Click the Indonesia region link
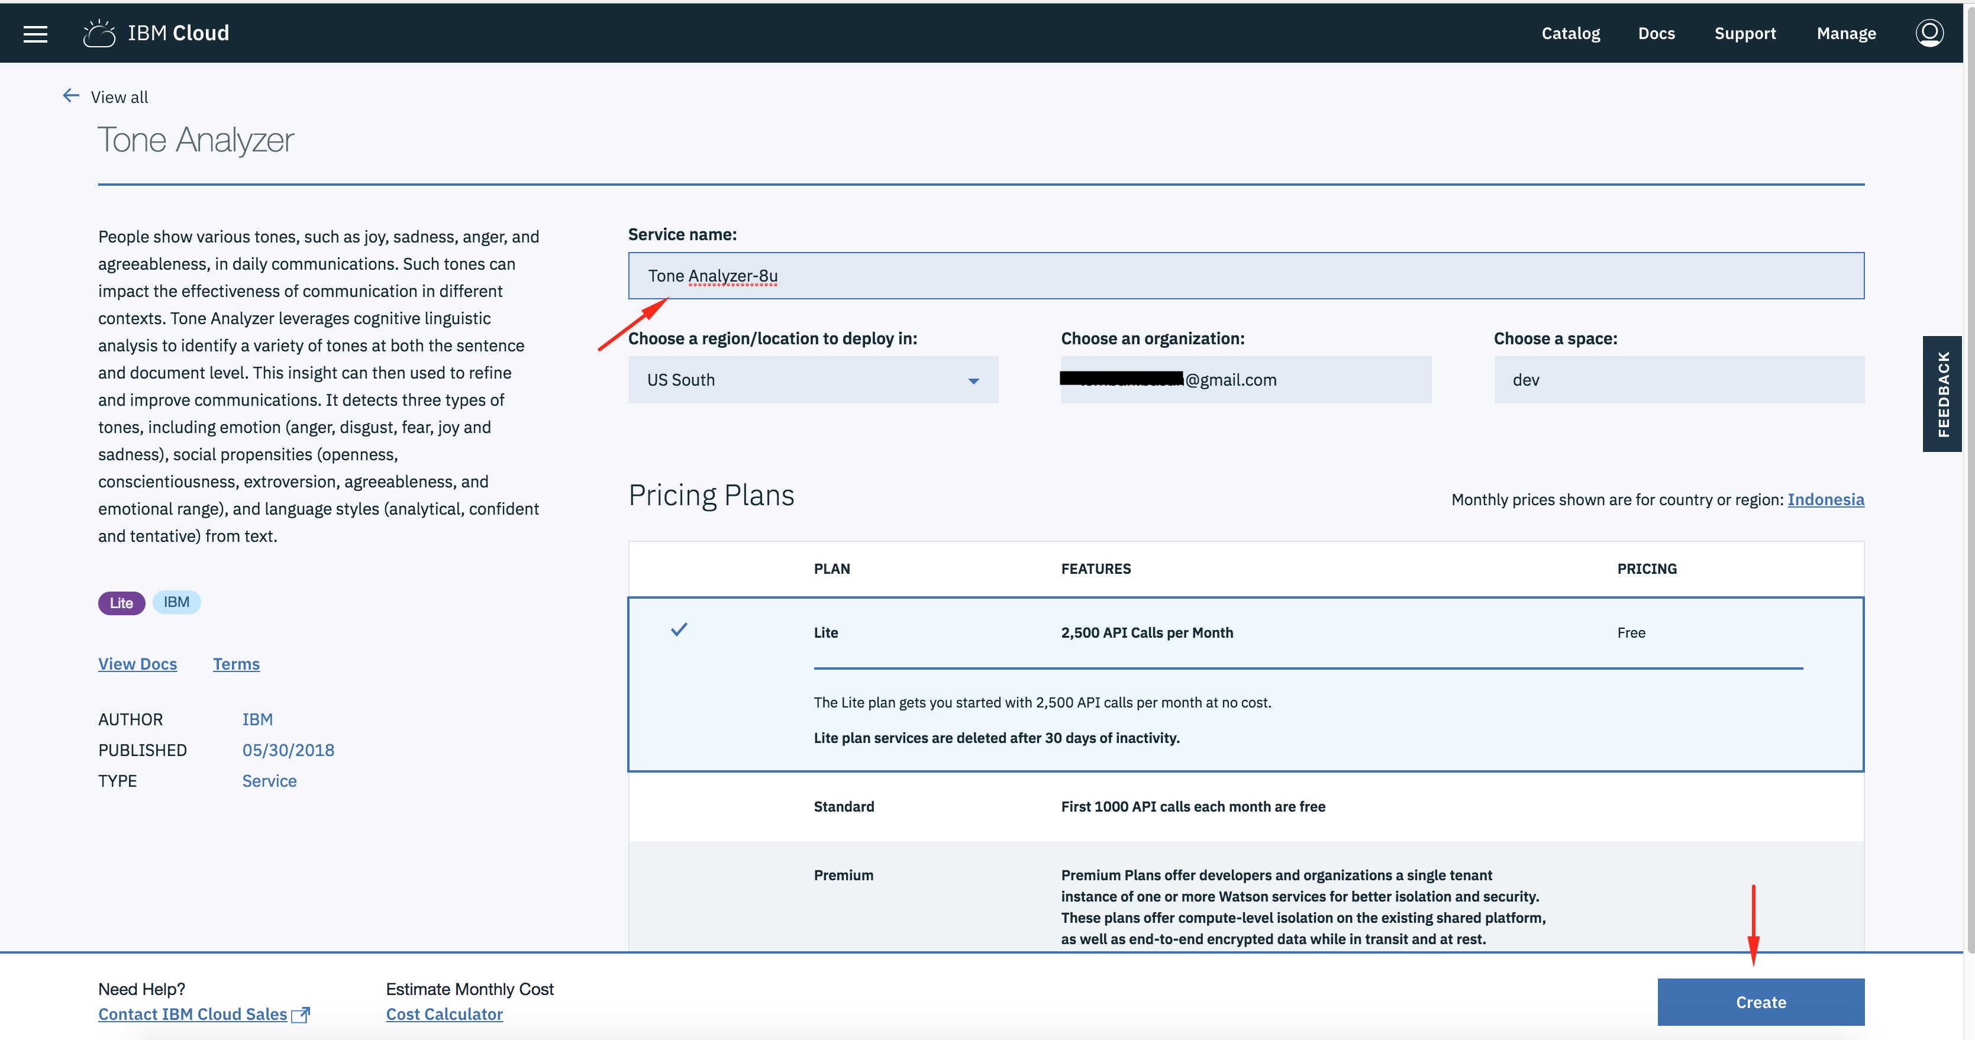The height and width of the screenshot is (1040, 1975). pos(1825,500)
